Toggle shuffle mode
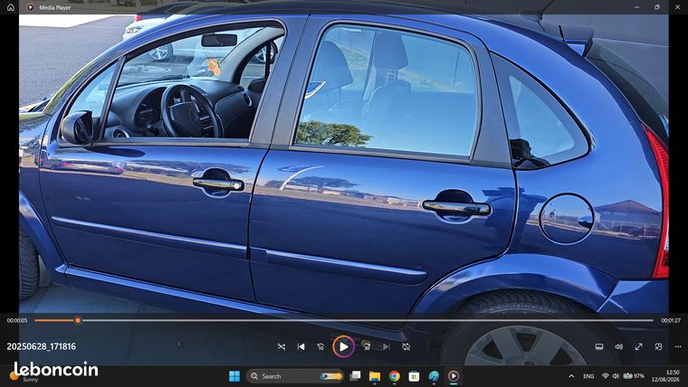The image size is (688, 387). pos(282,346)
